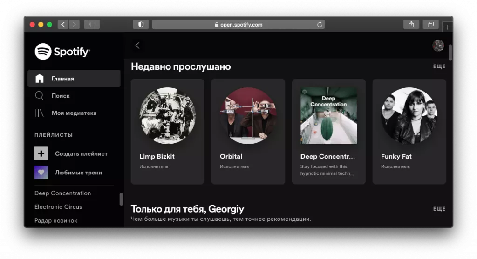Viewport: 477px width, 259px height.
Task: Open Моя медиатека library
Action: tap(74, 113)
